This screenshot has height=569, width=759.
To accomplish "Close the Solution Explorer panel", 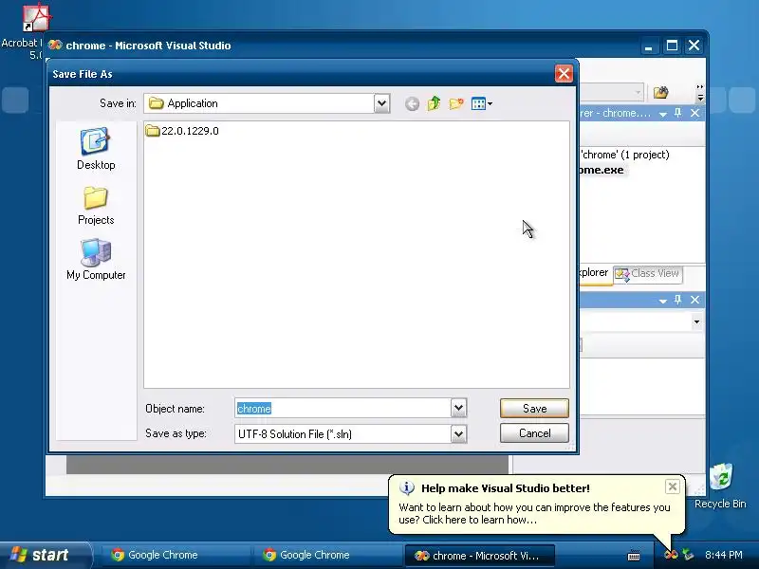I will (x=695, y=113).
